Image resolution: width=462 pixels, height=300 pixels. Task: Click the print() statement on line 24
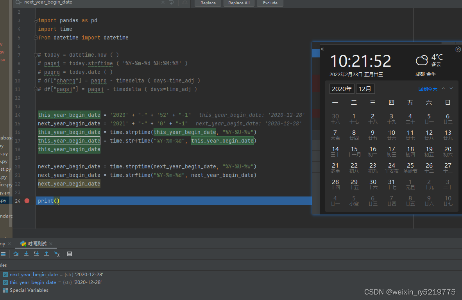(x=48, y=201)
